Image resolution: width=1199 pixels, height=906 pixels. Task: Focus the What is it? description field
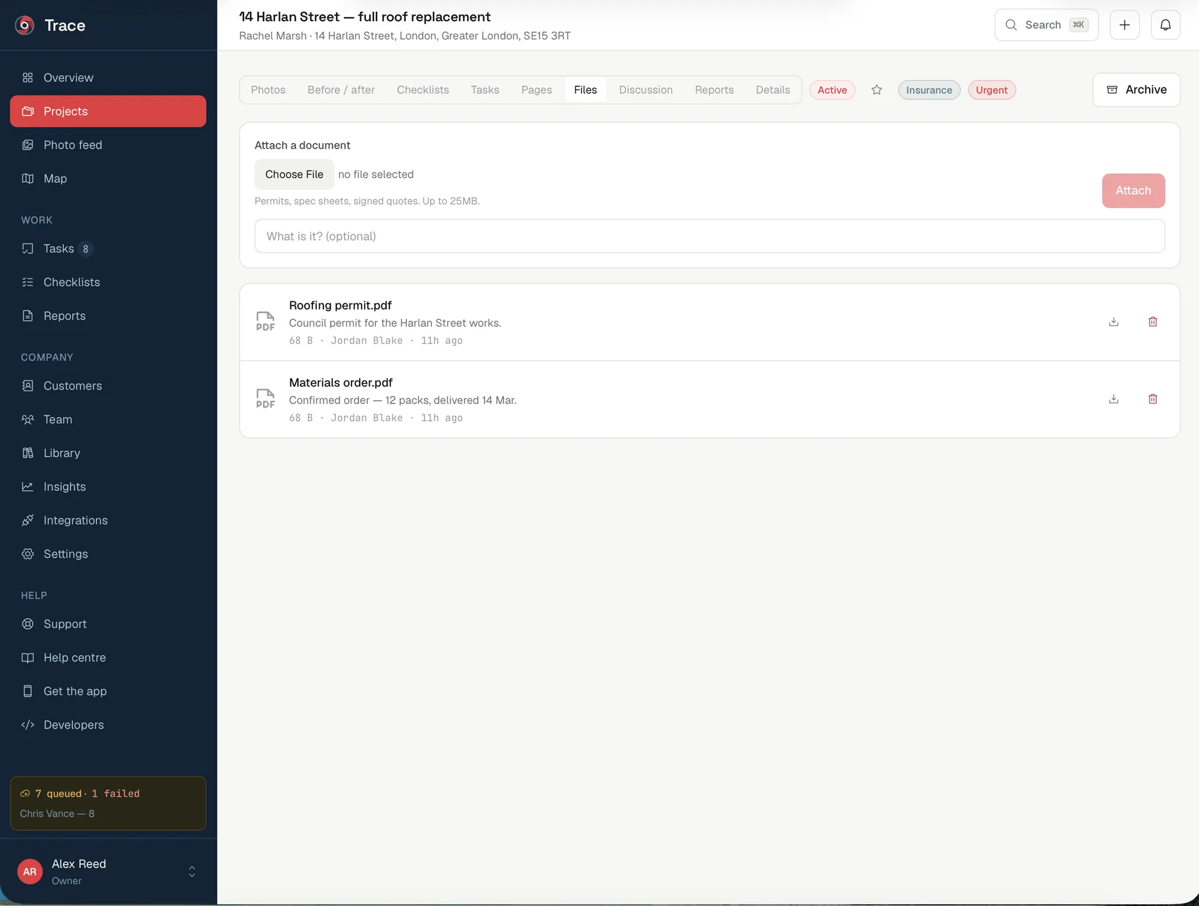coord(709,236)
